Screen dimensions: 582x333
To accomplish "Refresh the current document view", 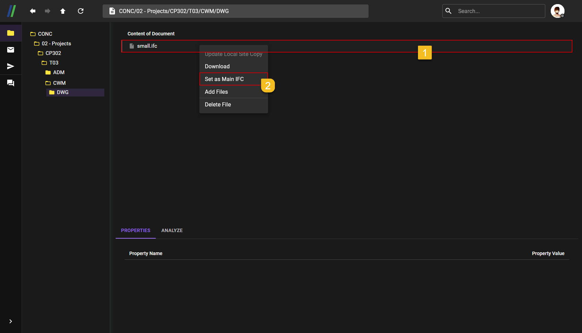I will 81,11.
